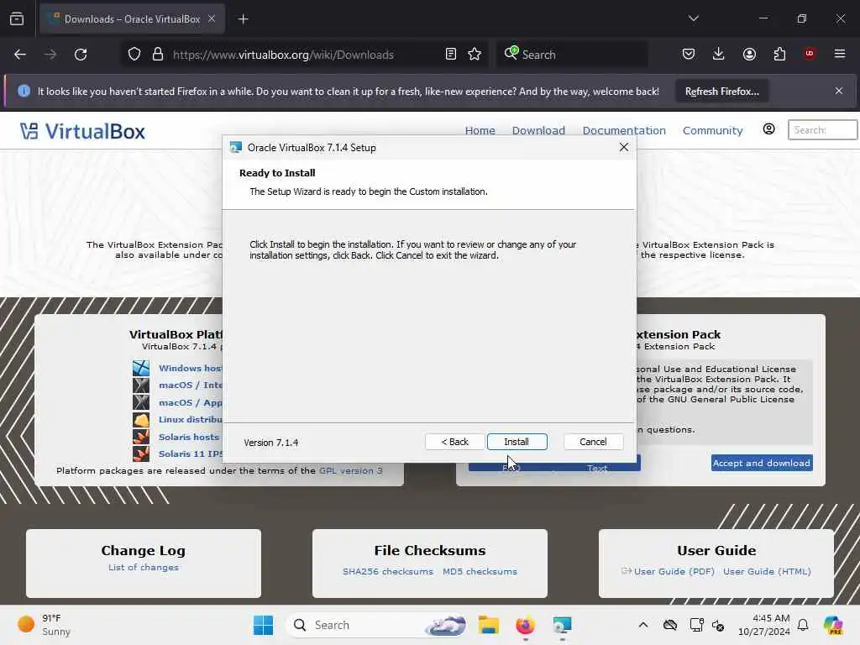Open MD5 checksums link

tap(480, 571)
